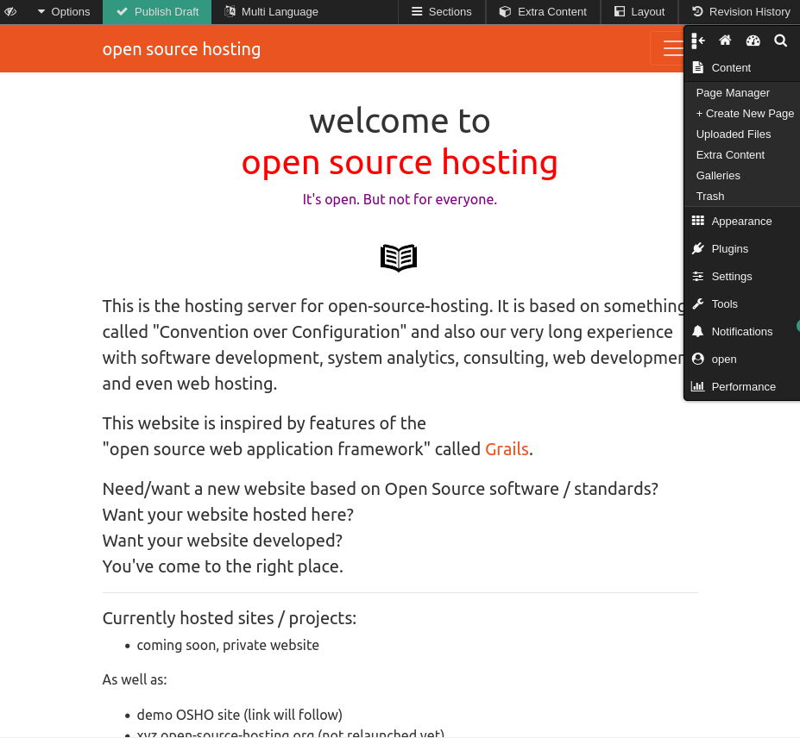
Task: Expand the Plugins menu
Action: coord(729,249)
